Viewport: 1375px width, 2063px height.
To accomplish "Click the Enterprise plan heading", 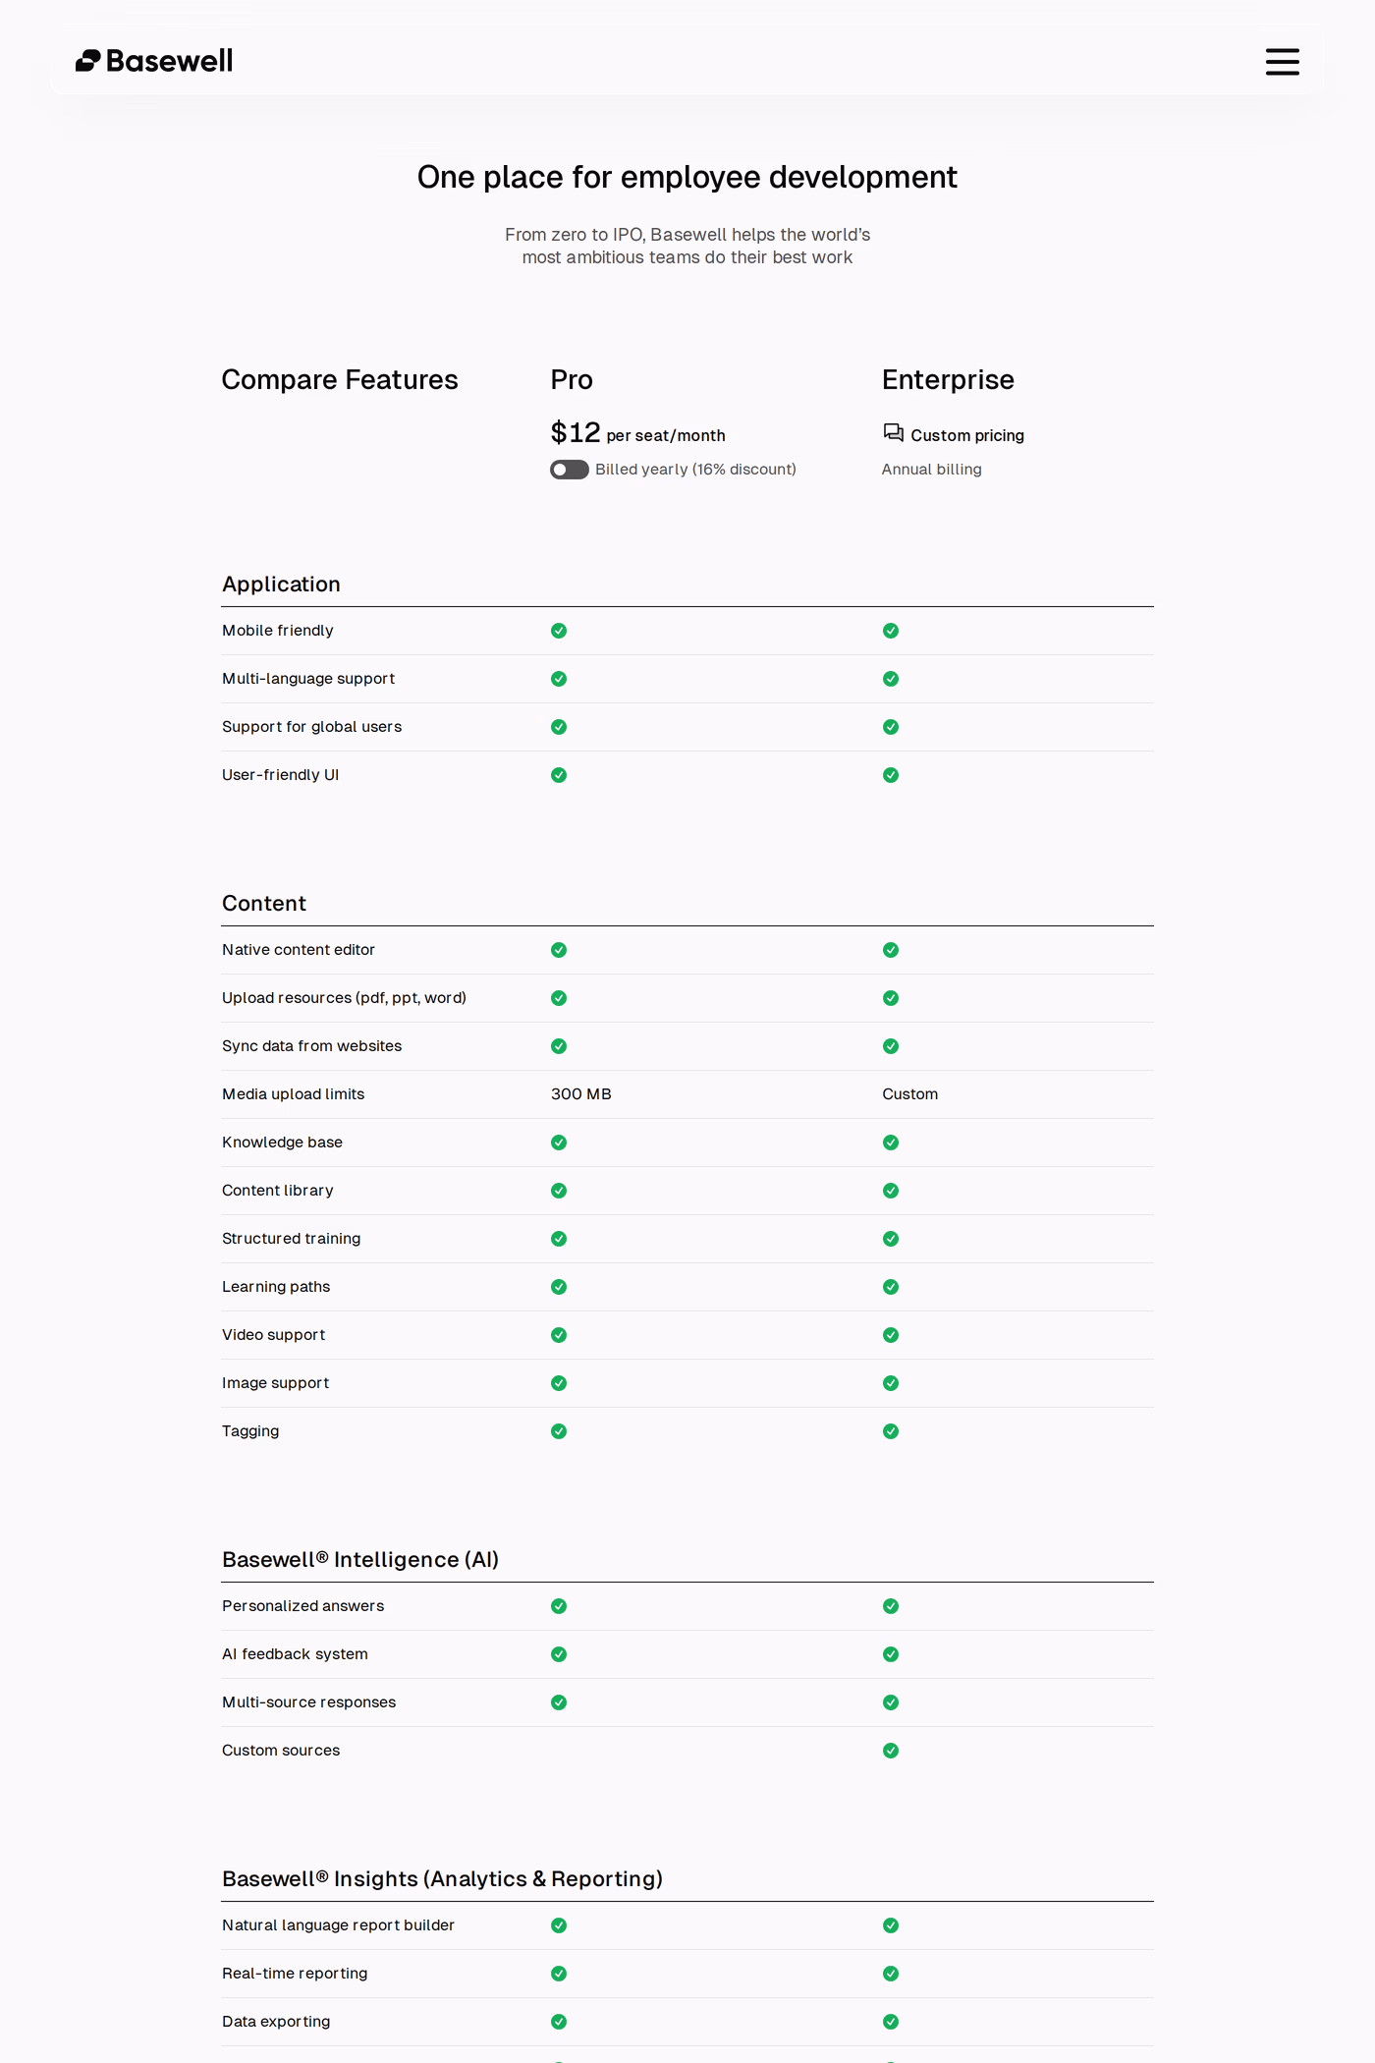I will point(948,379).
